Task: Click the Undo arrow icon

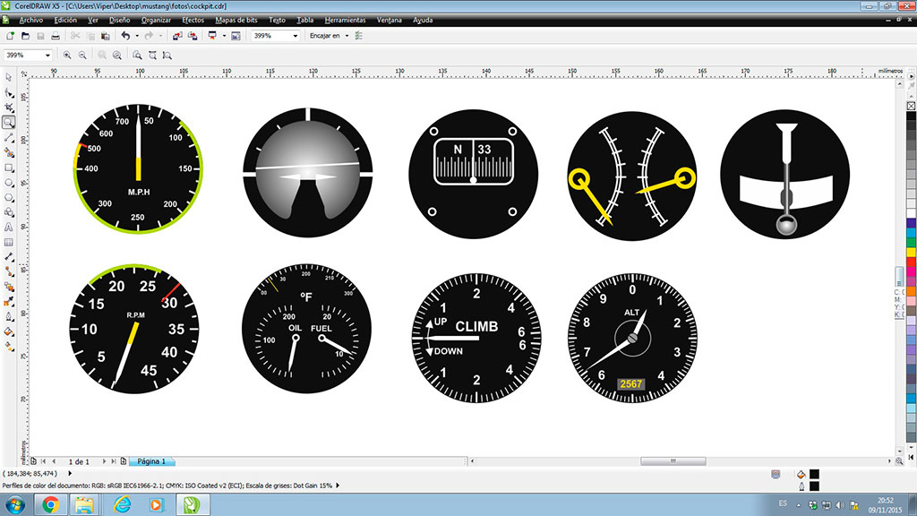Action: tap(124, 36)
